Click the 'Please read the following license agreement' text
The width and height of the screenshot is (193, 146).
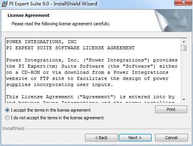tap(61, 24)
